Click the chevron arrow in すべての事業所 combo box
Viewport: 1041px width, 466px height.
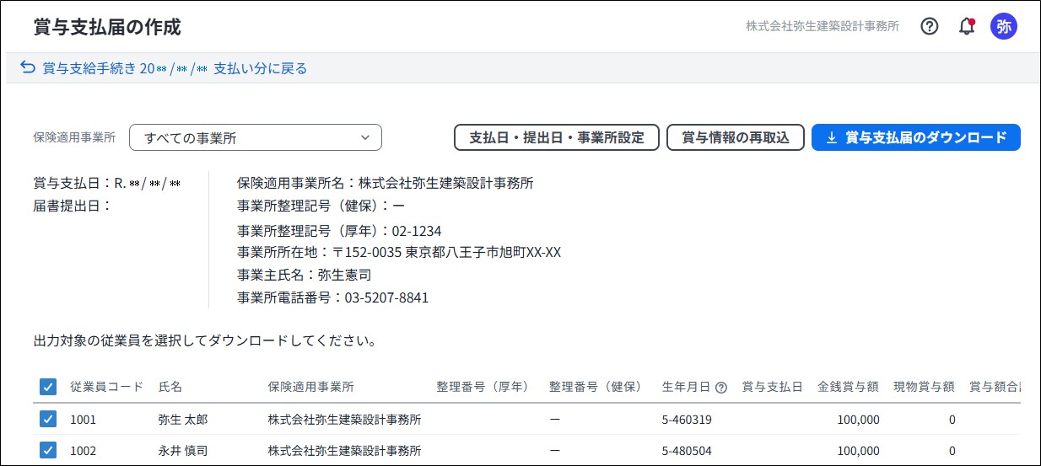pos(364,137)
